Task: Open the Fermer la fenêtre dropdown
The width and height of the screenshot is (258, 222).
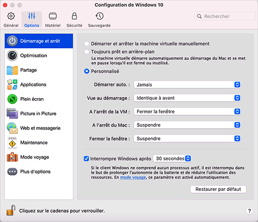Action: click(187, 138)
